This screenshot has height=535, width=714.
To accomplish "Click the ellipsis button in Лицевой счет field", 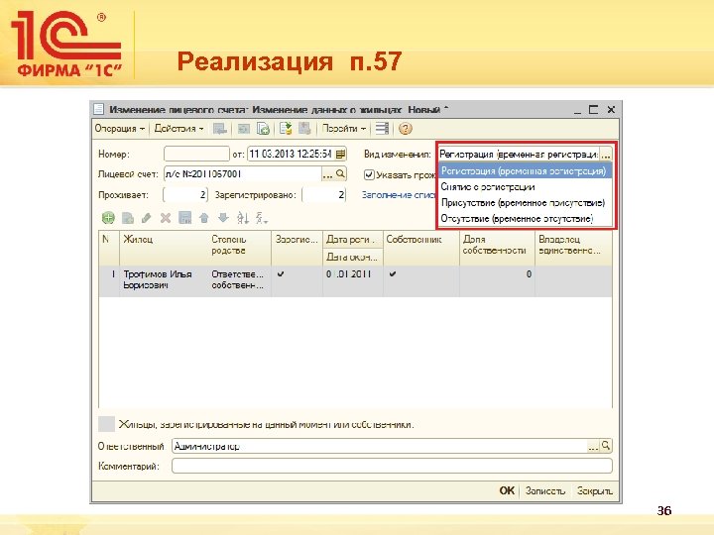I will click(328, 174).
